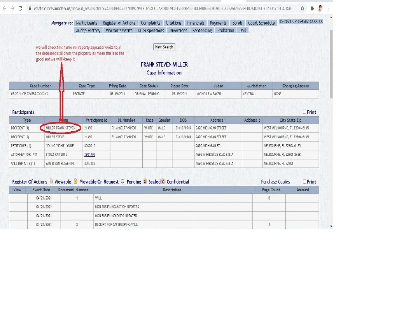Click the DL Number column header

[126, 120]
